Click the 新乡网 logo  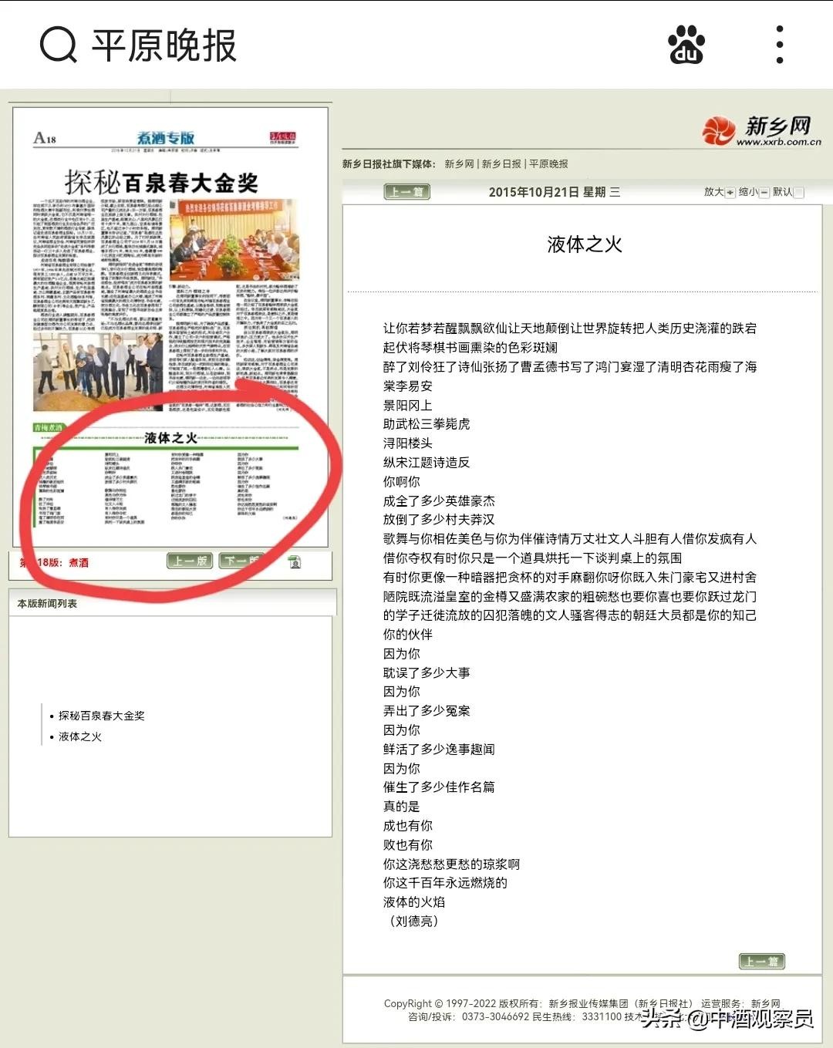[x=761, y=131]
